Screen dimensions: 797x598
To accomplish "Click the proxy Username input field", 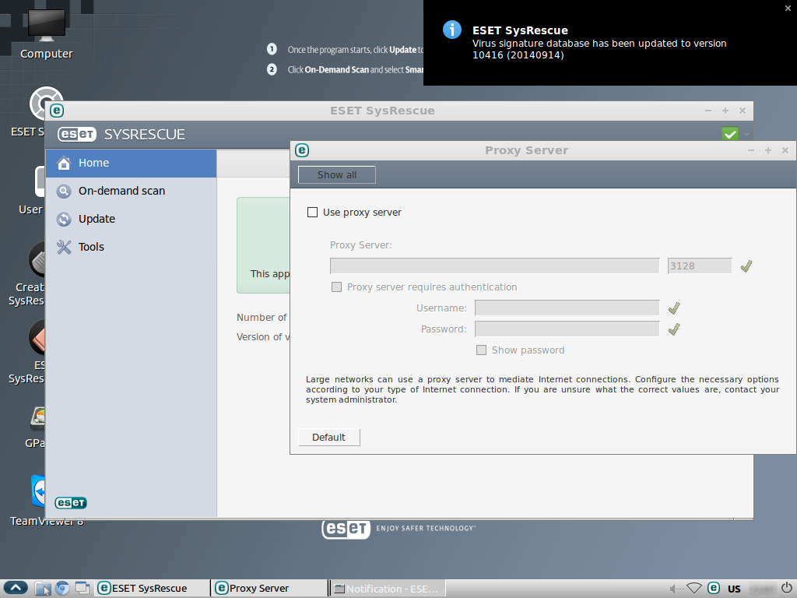I will [567, 308].
